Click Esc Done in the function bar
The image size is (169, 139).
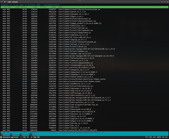click(x=33, y=135)
